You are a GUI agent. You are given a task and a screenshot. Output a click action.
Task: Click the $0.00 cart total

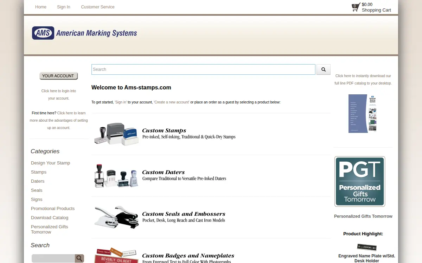367,5
